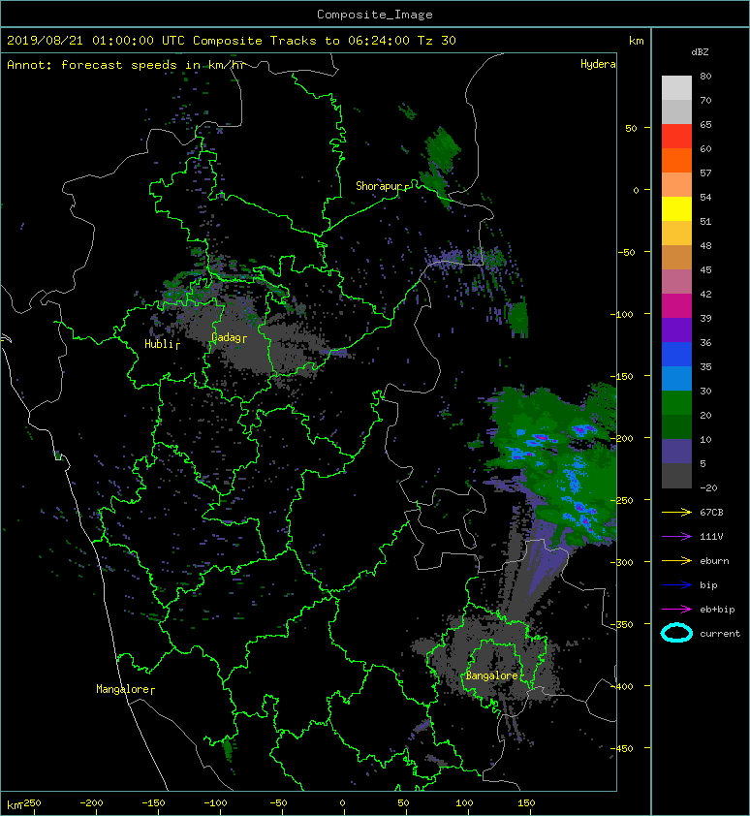
Task: Select the tan 45–48 dBZ swatch
Action: (x=676, y=257)
